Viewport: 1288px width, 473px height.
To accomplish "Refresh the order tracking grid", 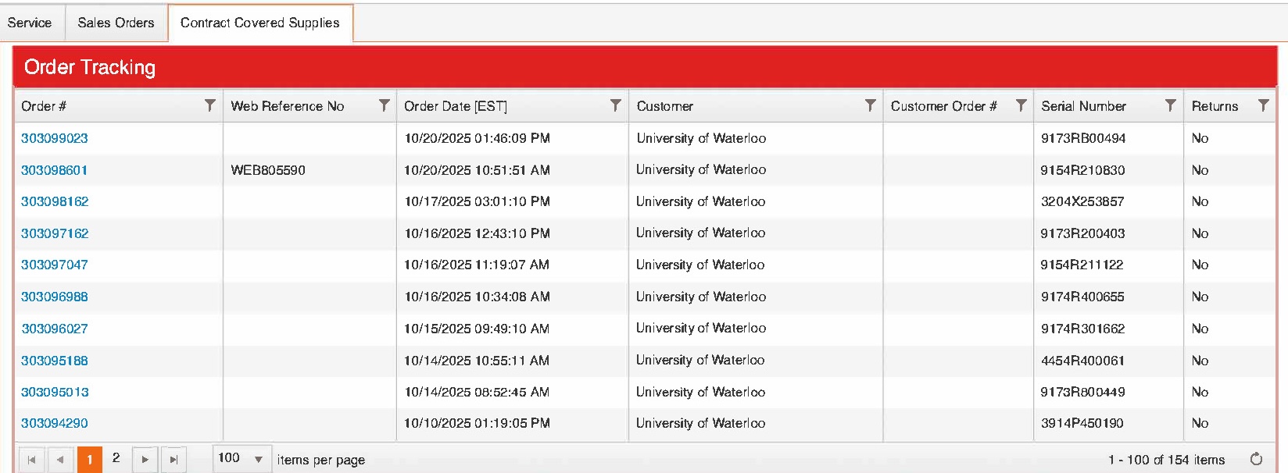I will coord(1256,459).
